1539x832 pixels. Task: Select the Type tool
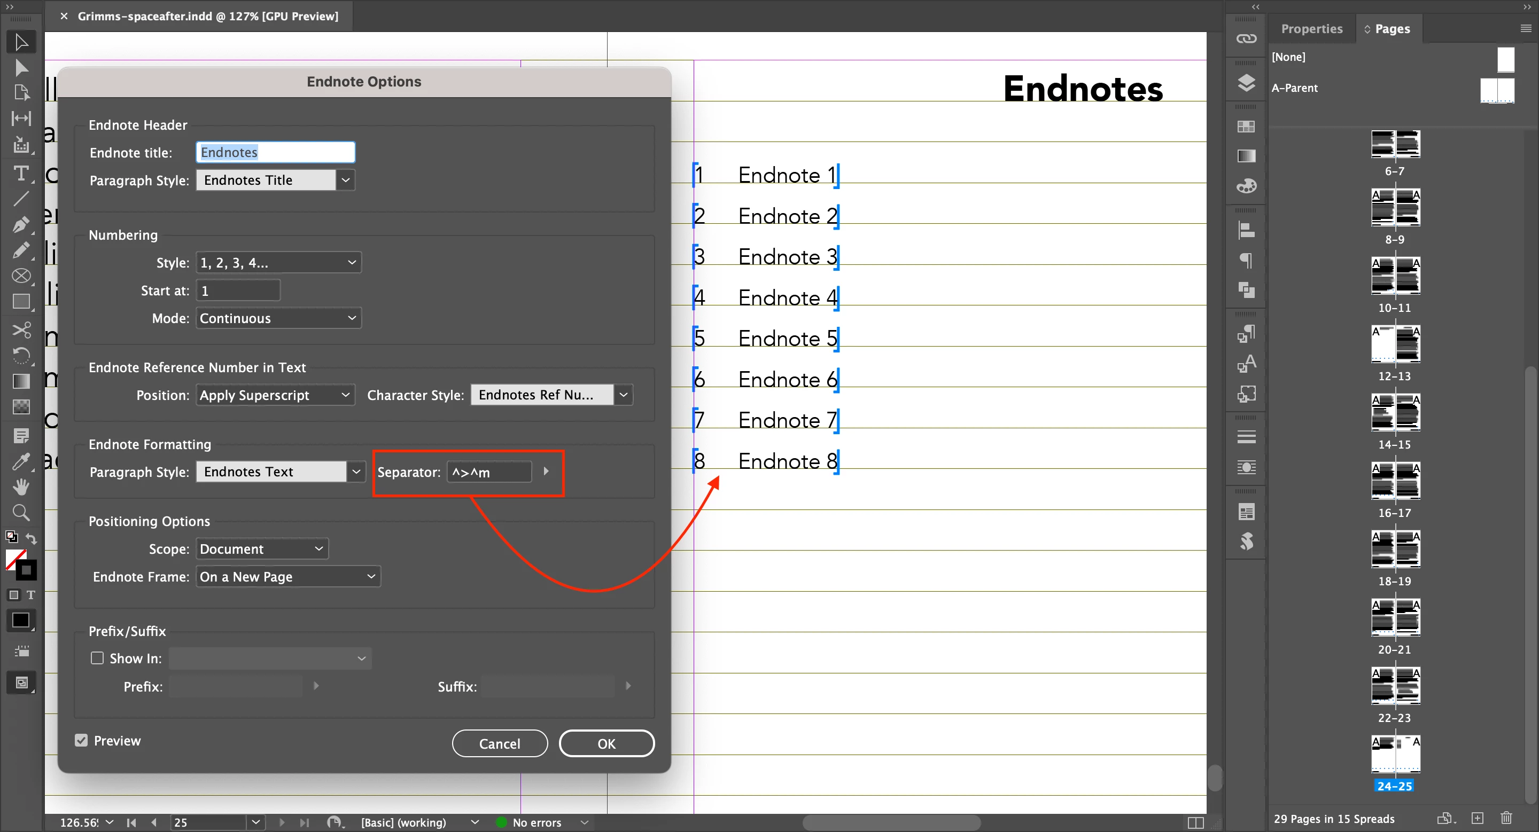click(x=21, y=173)
